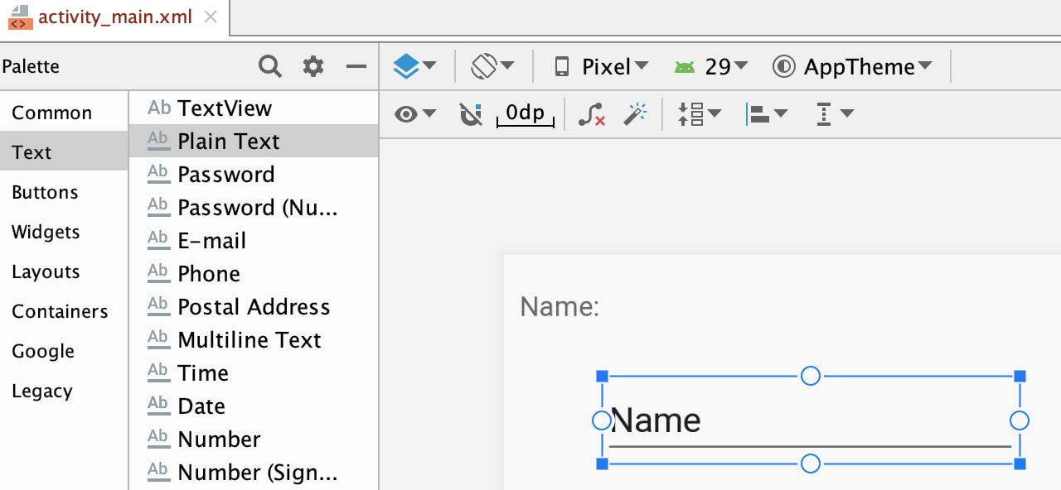
Task: Toggle autoconnect magnet for constraints
Action: click(471, 114)
